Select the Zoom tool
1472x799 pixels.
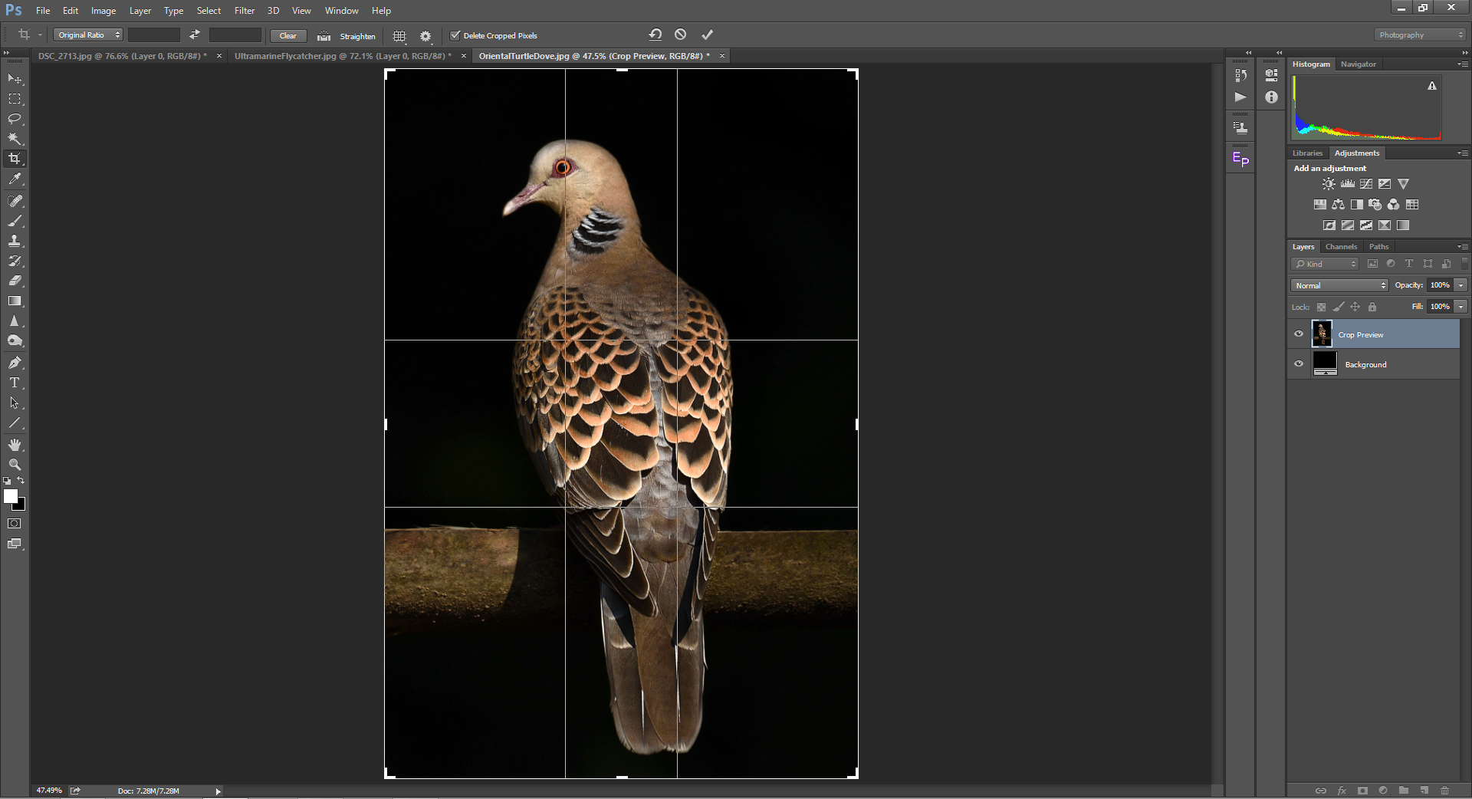point(15,465)
